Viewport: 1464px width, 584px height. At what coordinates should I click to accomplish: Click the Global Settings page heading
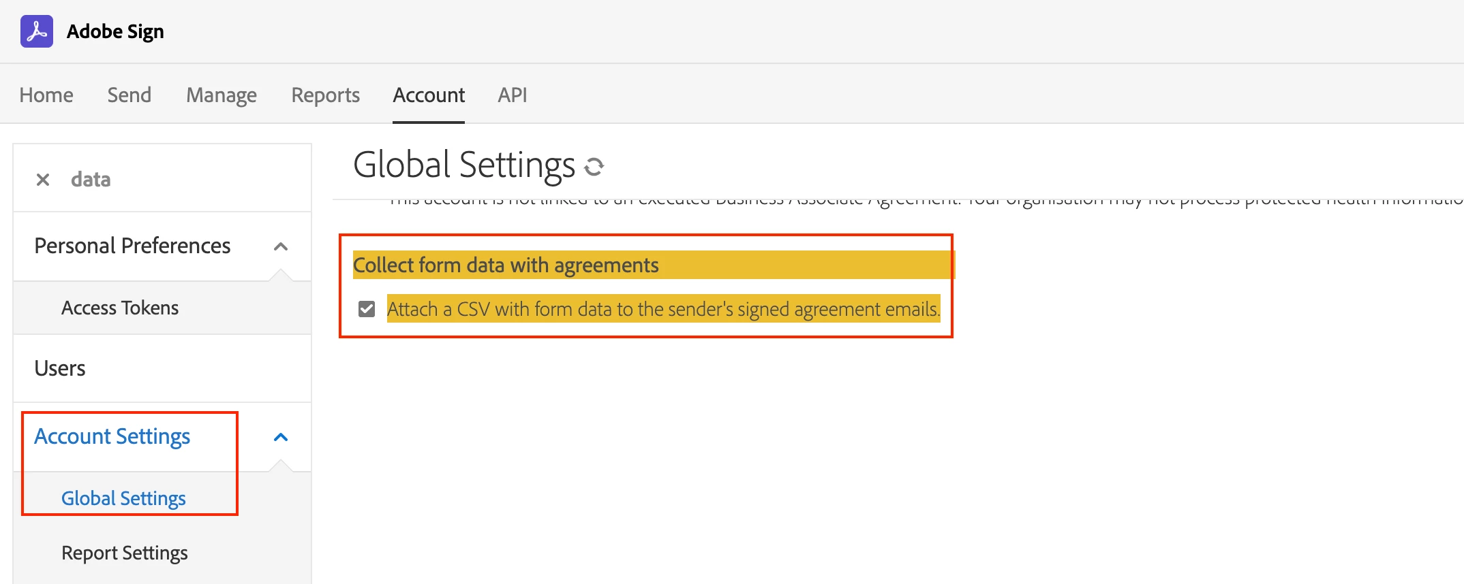click(x=464, y=165)
